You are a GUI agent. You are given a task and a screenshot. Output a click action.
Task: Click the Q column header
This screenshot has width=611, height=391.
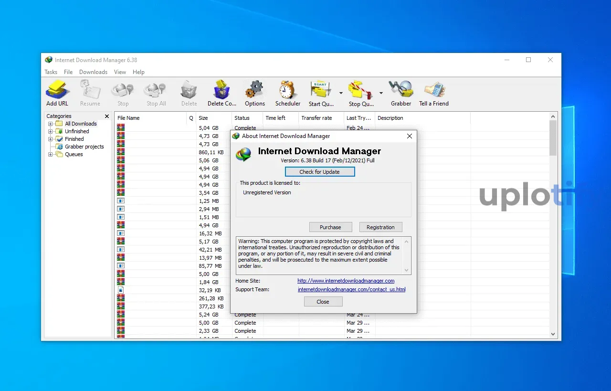(191, 118)
